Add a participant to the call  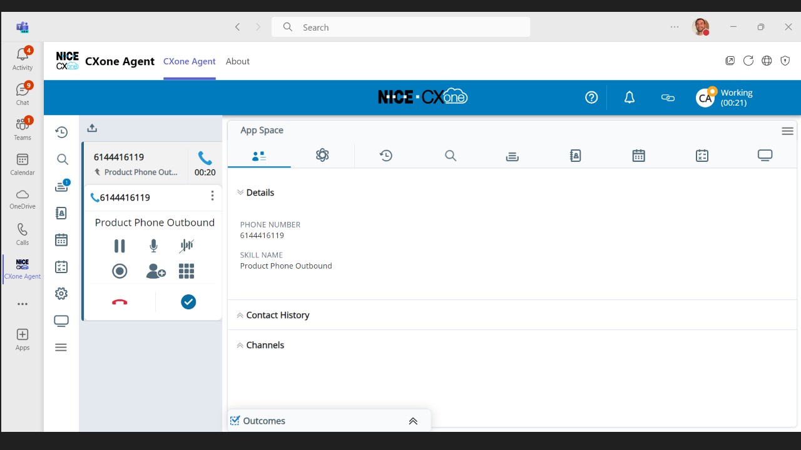[x=155, y=271]
